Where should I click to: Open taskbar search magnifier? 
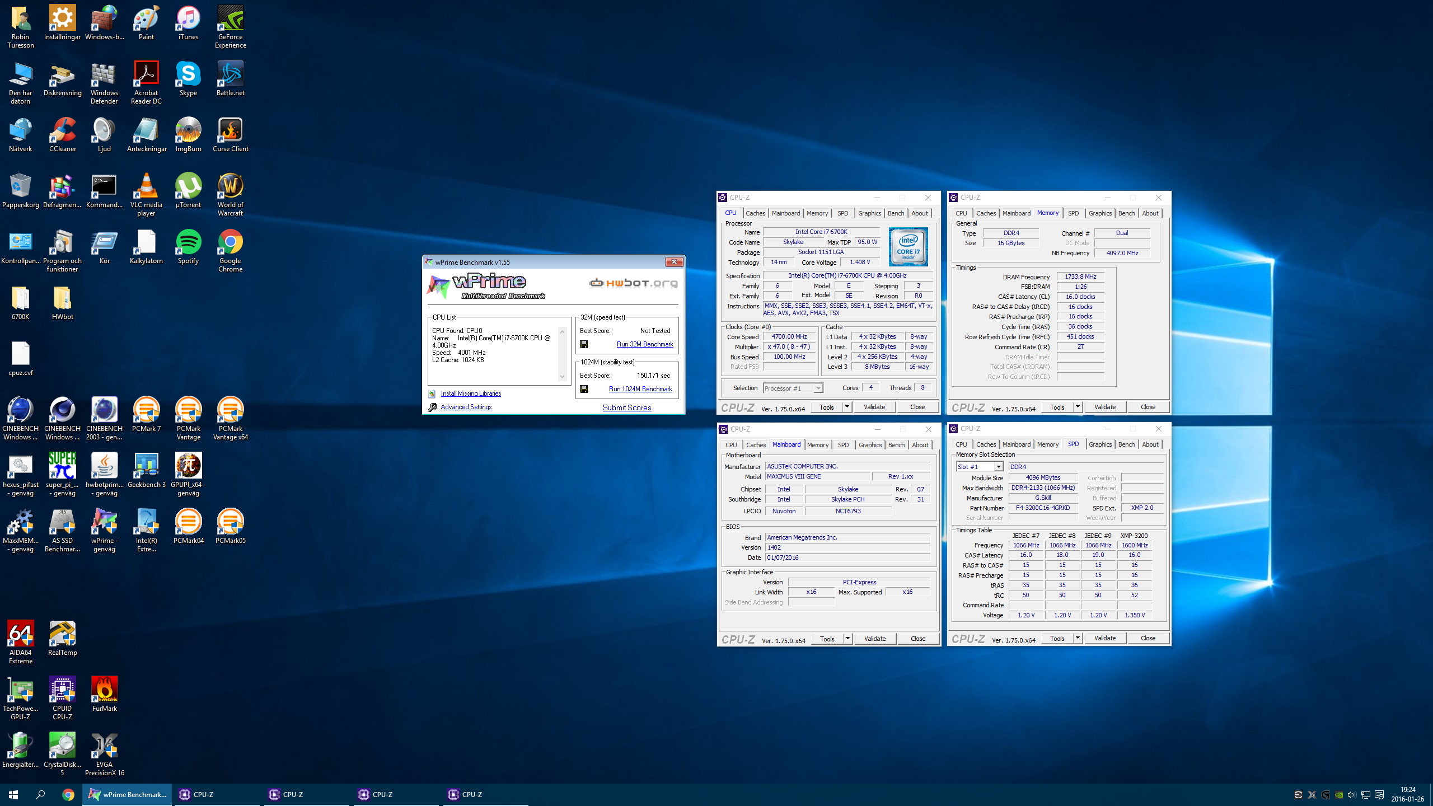click(40, 794)
